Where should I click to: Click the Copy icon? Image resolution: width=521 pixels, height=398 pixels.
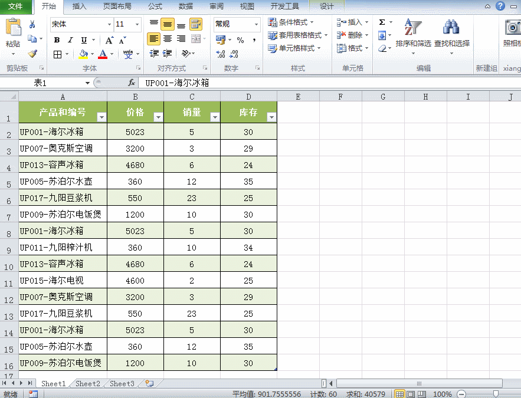pyautogui.click(x=32, y=39)
